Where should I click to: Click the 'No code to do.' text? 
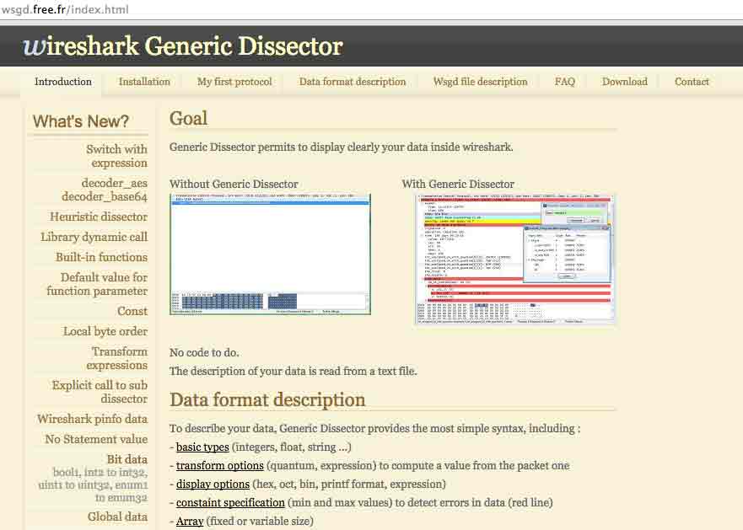[204, 352]
